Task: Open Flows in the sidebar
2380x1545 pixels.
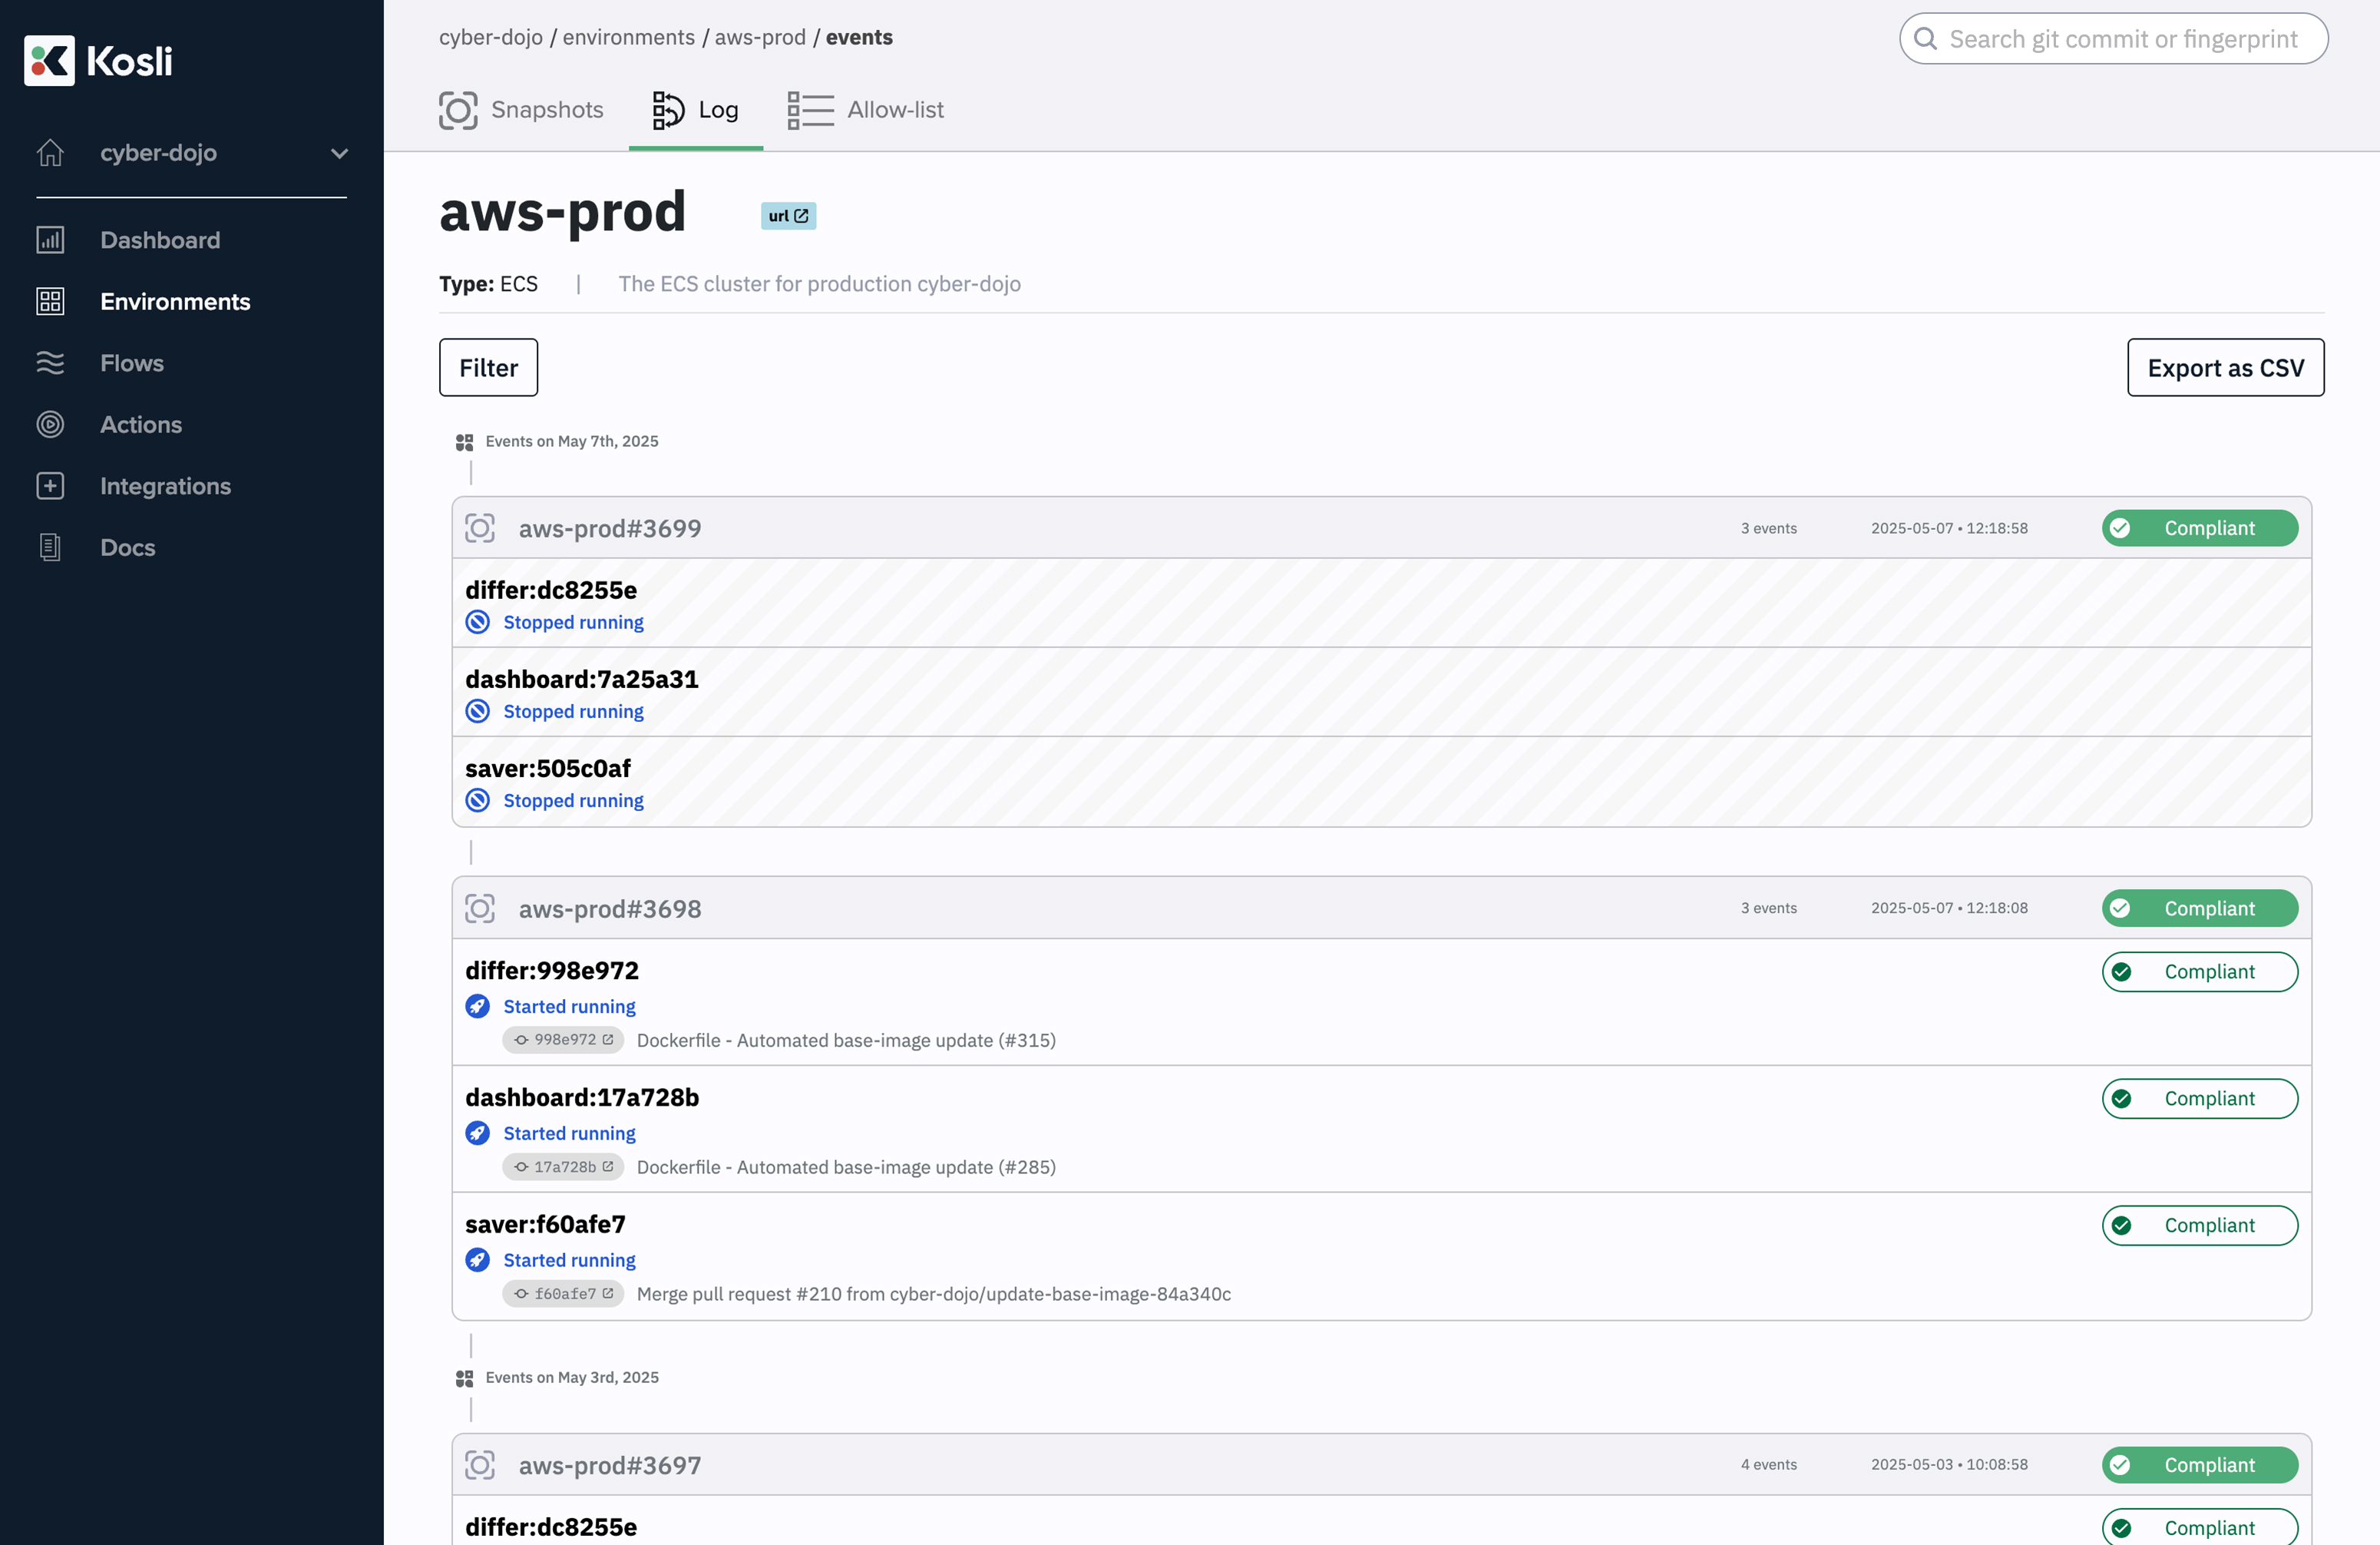Action: click(x=132, y=363)
